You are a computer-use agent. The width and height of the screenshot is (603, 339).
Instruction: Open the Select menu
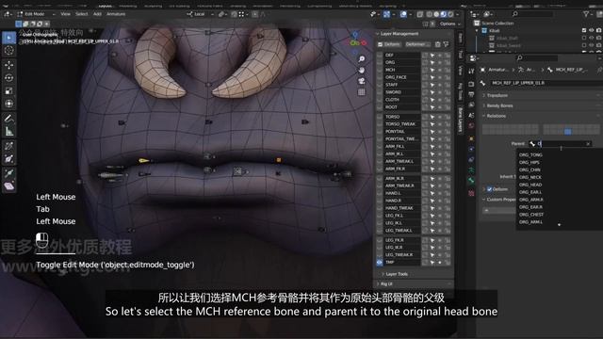pyautogui.click(x=81, y=14)
